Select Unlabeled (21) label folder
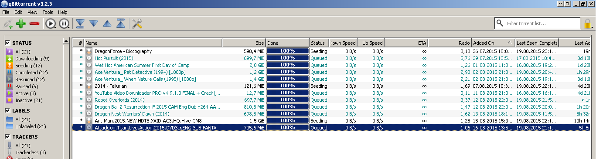The width and height of the screenshot is (596, 159). [x=26, y=126]
